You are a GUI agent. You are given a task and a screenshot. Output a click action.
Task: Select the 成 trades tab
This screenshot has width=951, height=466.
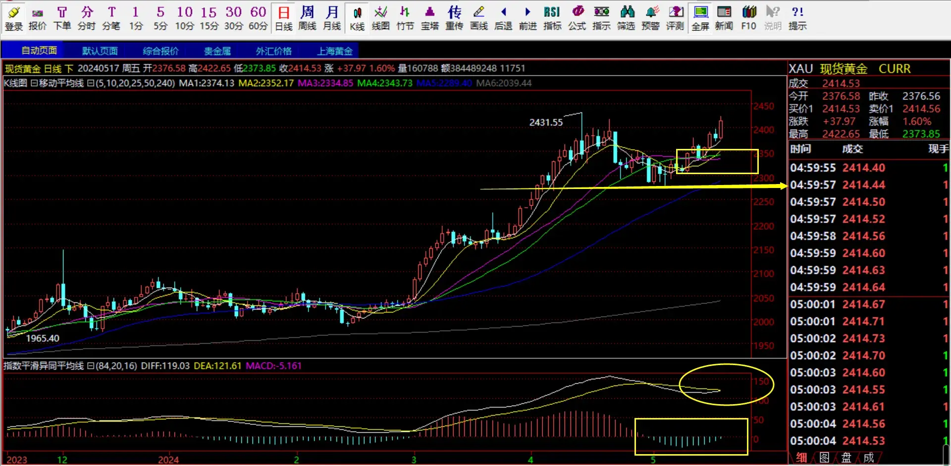[x=868, y=458]
